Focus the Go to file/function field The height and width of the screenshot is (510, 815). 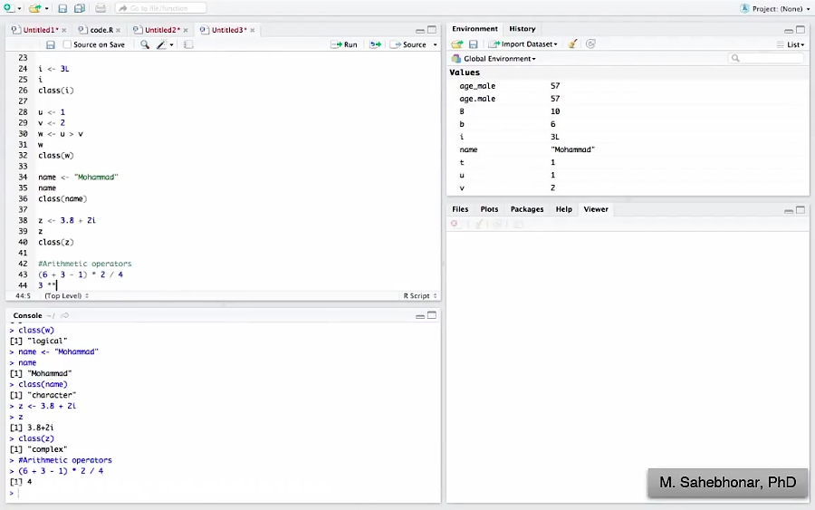pyautogui.click(x=160, y=8)
